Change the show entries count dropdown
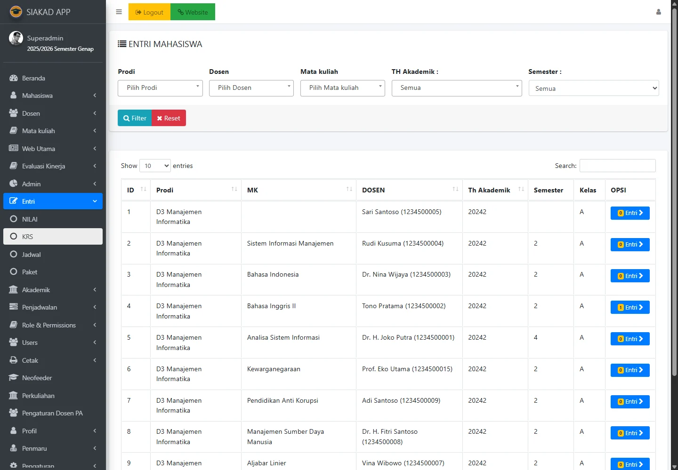This screenshot has height=470, width=678. click(155, 166)
